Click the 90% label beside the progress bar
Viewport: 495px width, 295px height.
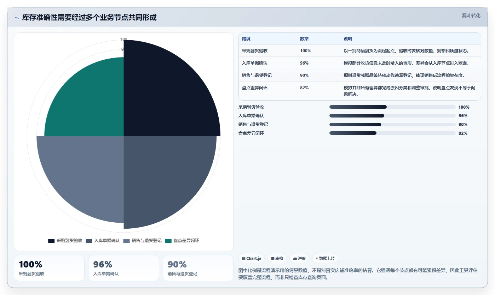[463, 125]
